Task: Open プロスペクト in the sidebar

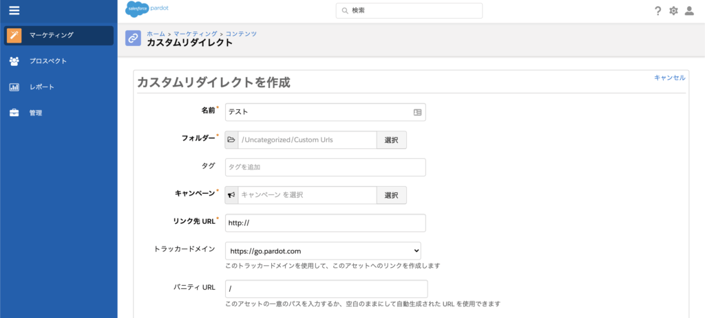Action: click(48, 61)
